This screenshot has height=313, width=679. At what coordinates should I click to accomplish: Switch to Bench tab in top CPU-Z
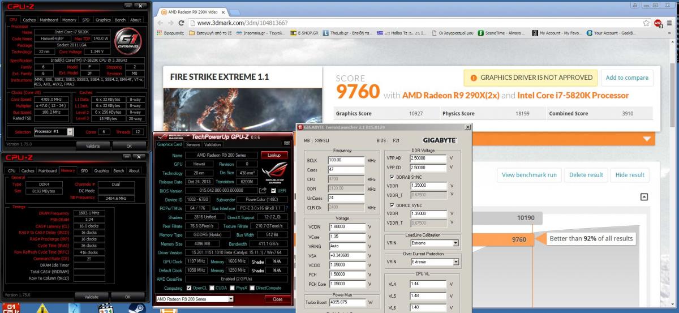121,20
